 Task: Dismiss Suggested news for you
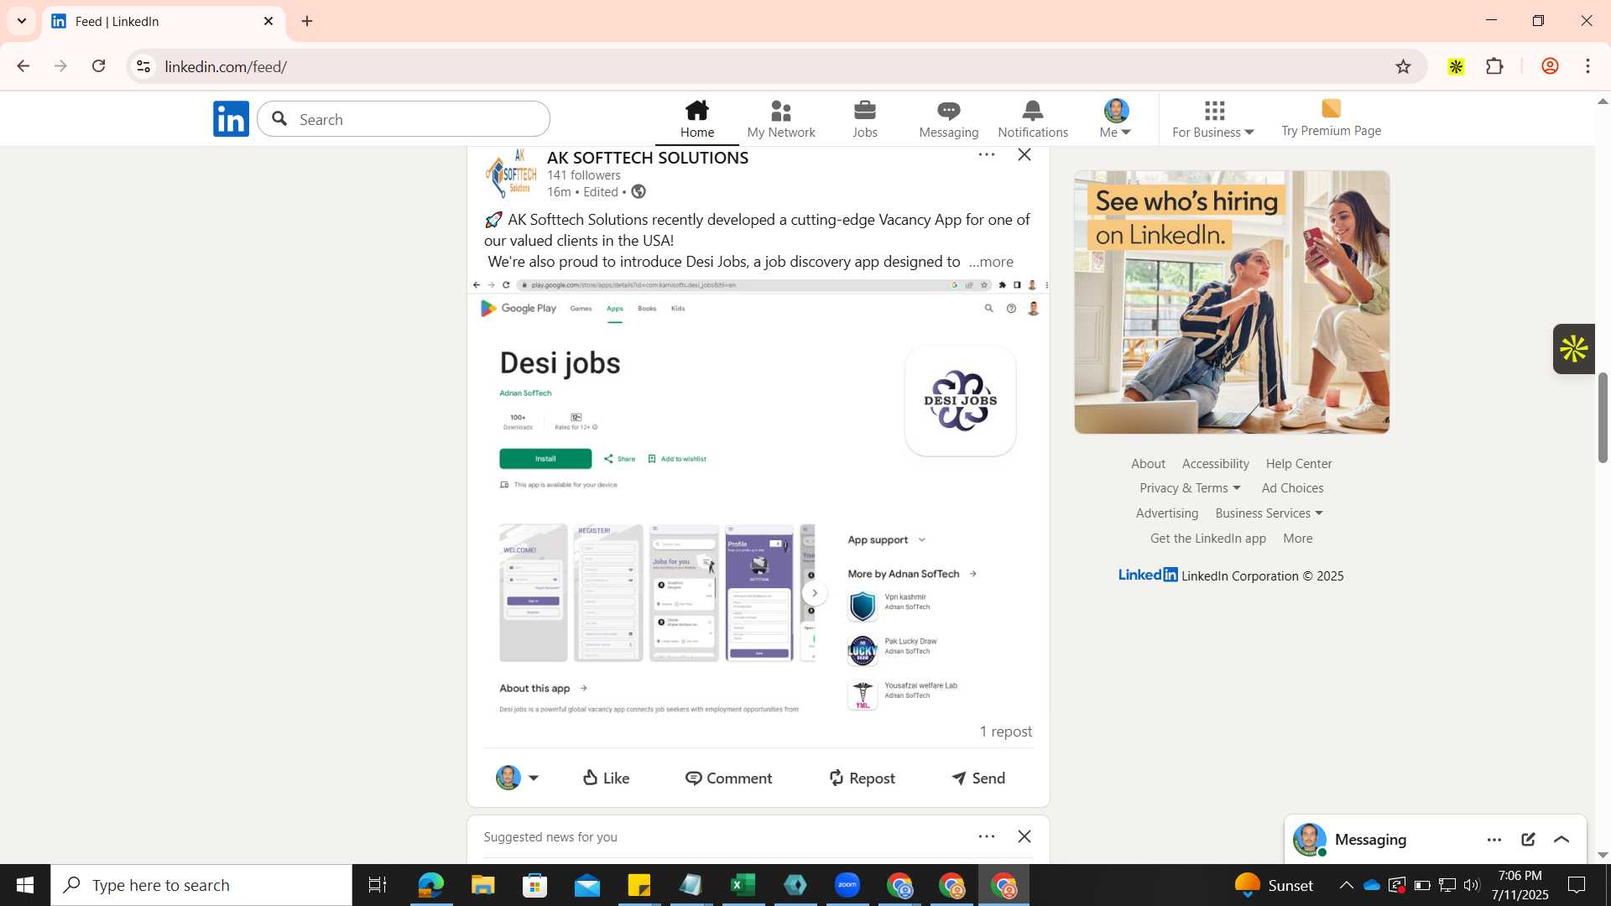click(x=1024, y=836)
